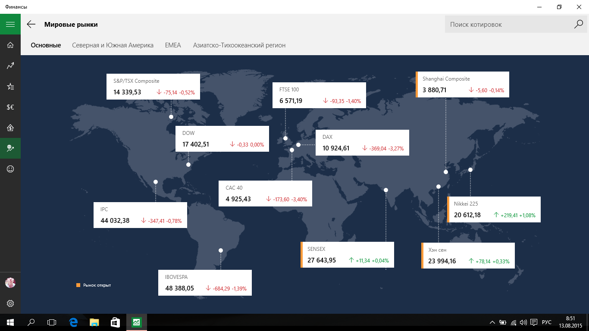The height and width of the screenshot is (331, 589).
Task: Click the Windows Start button
Action: tap(10, 322)
